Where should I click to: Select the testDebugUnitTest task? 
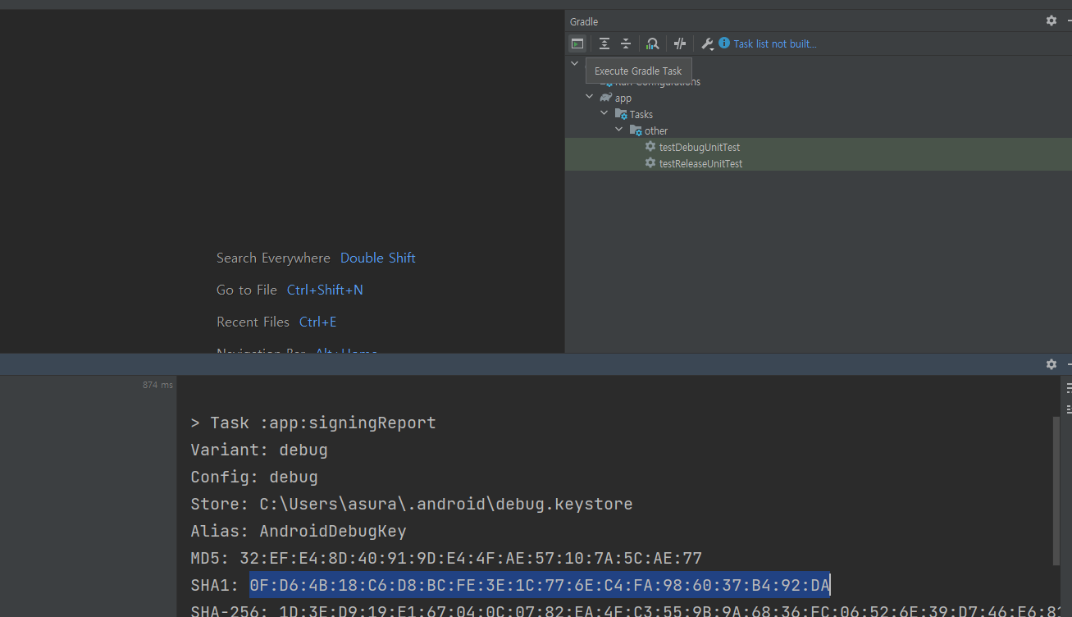pos(819,147)
